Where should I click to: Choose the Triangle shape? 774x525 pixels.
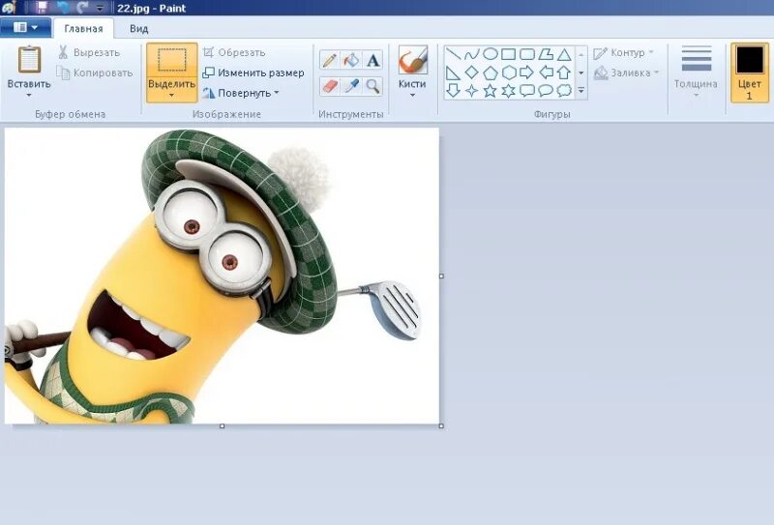(x=564, y=54)
